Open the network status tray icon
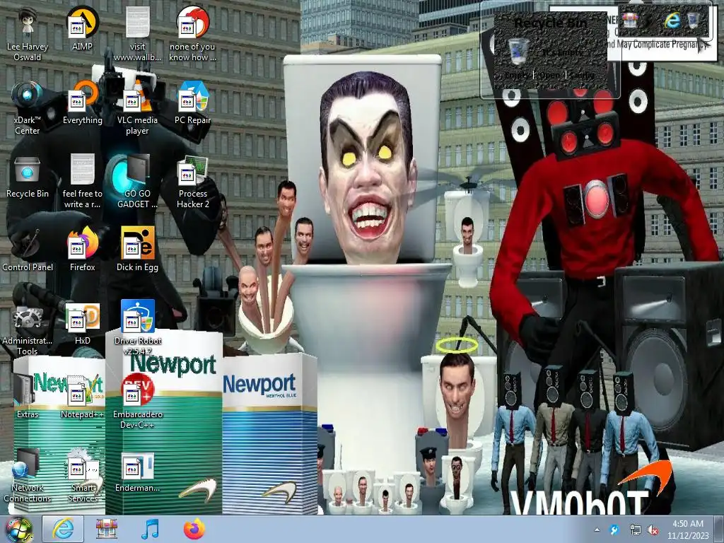724x543 pixels. pos(635,530)
